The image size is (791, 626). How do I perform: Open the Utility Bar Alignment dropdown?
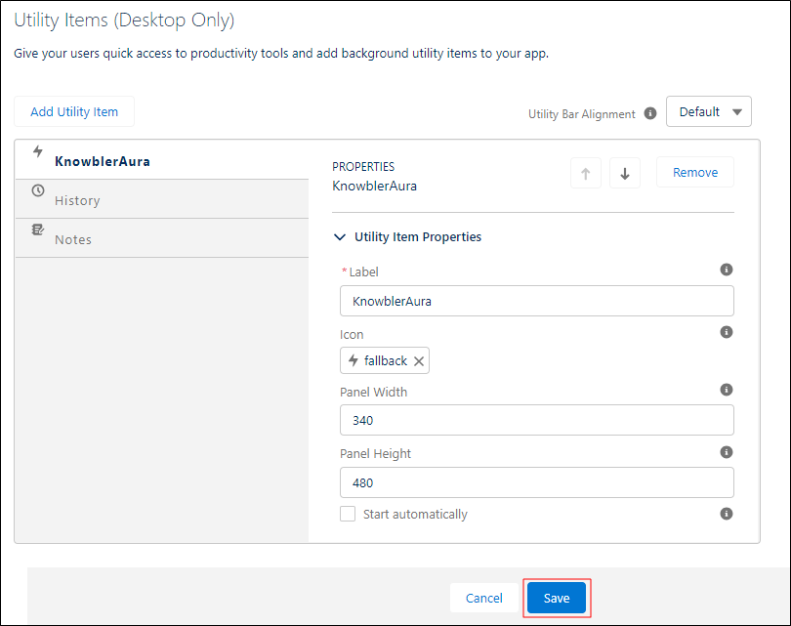(x=708, y=111)
